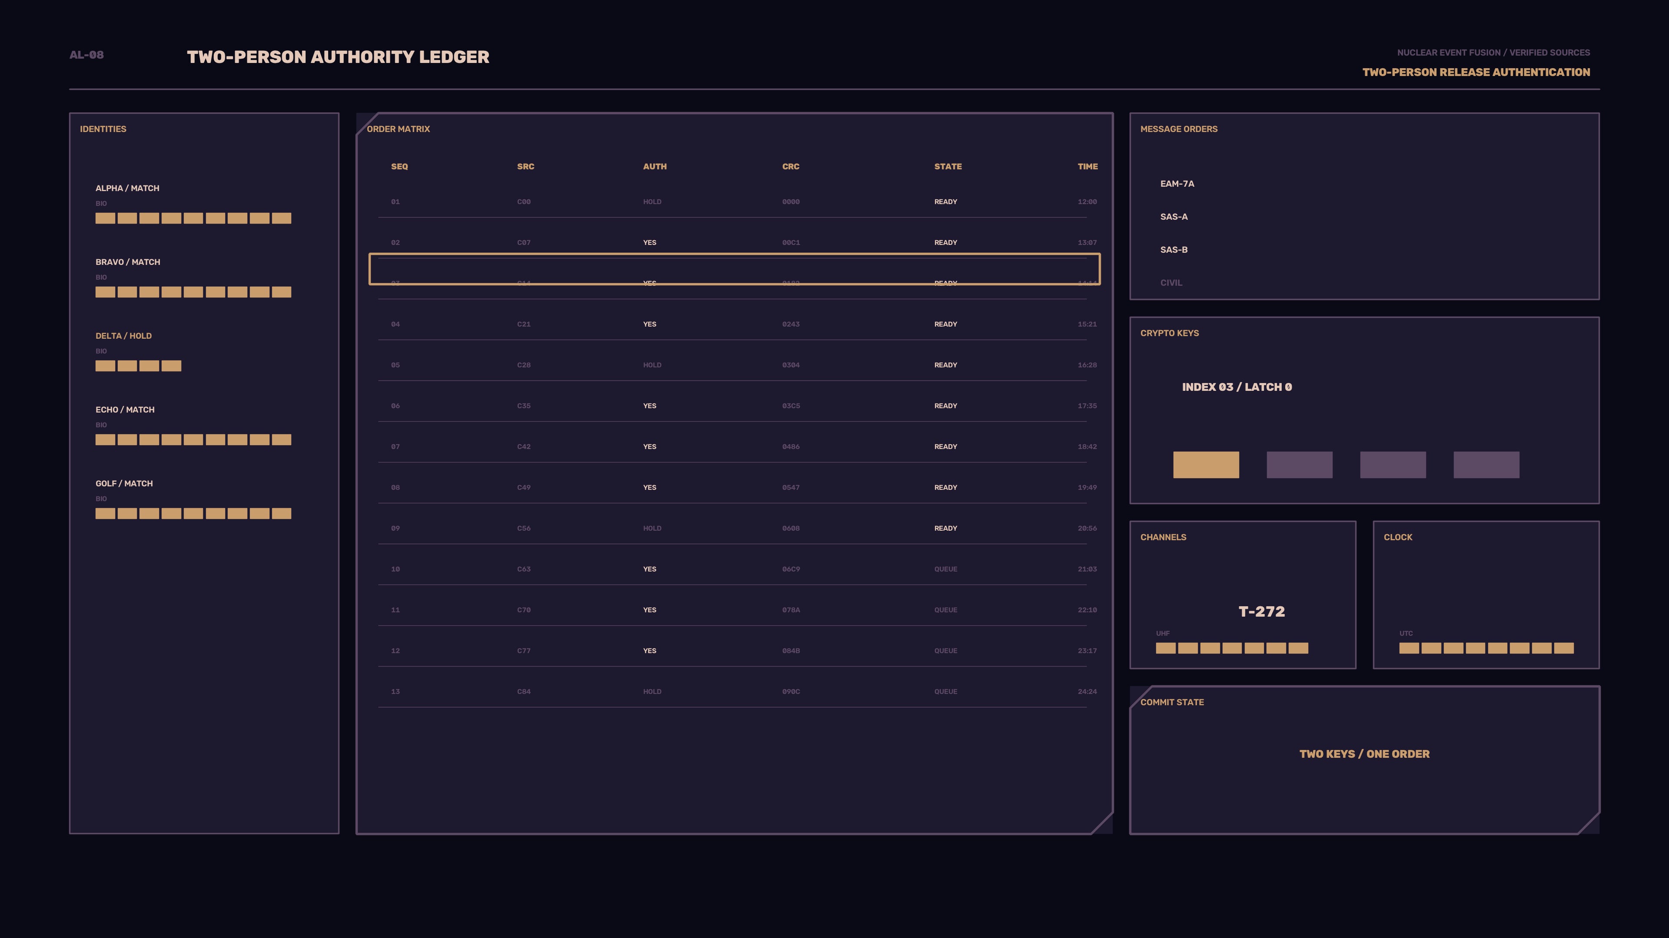The height and width of the screenshot is (938, 1669).
Task: Click CRC value 03C5
Action: click(791, 406)
